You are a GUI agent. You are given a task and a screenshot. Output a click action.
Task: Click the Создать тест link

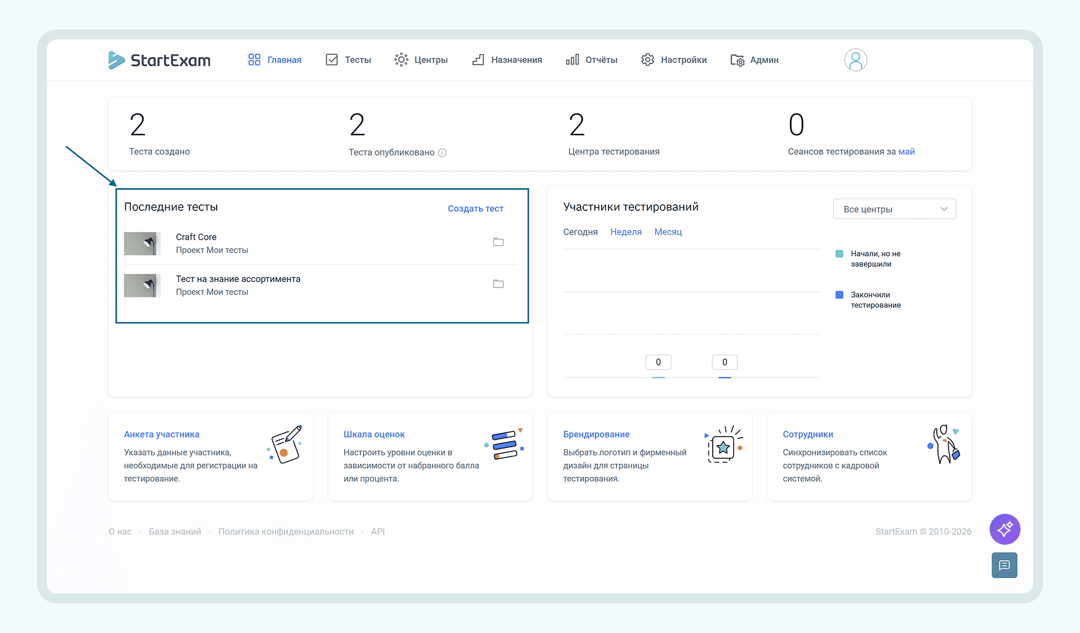476,209
